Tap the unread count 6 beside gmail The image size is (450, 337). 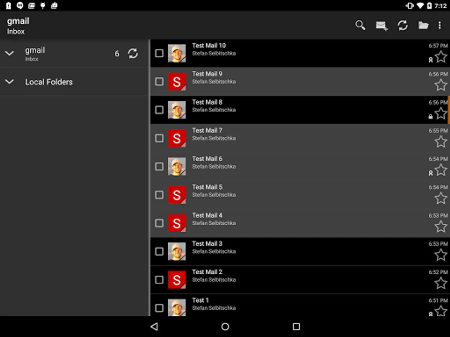[117, 54]
